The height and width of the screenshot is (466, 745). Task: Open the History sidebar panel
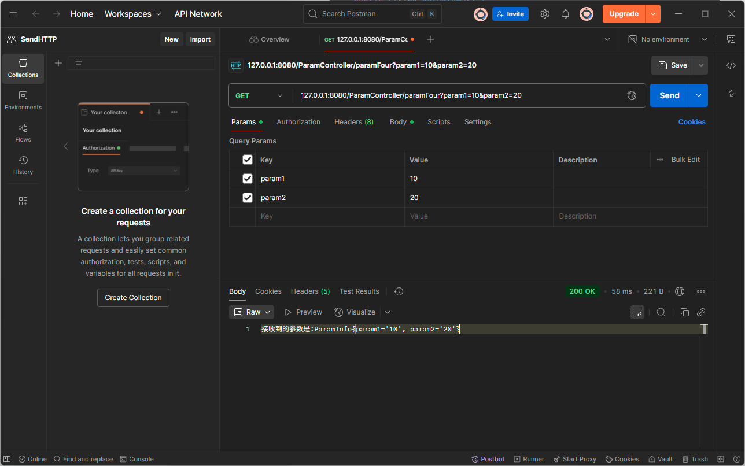(23, 165)
